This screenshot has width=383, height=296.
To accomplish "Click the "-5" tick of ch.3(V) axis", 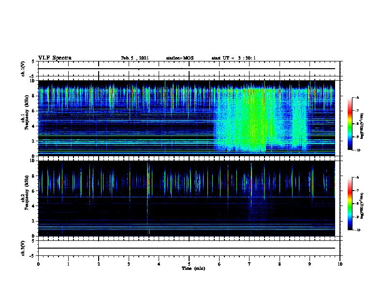I will [32, 256].
